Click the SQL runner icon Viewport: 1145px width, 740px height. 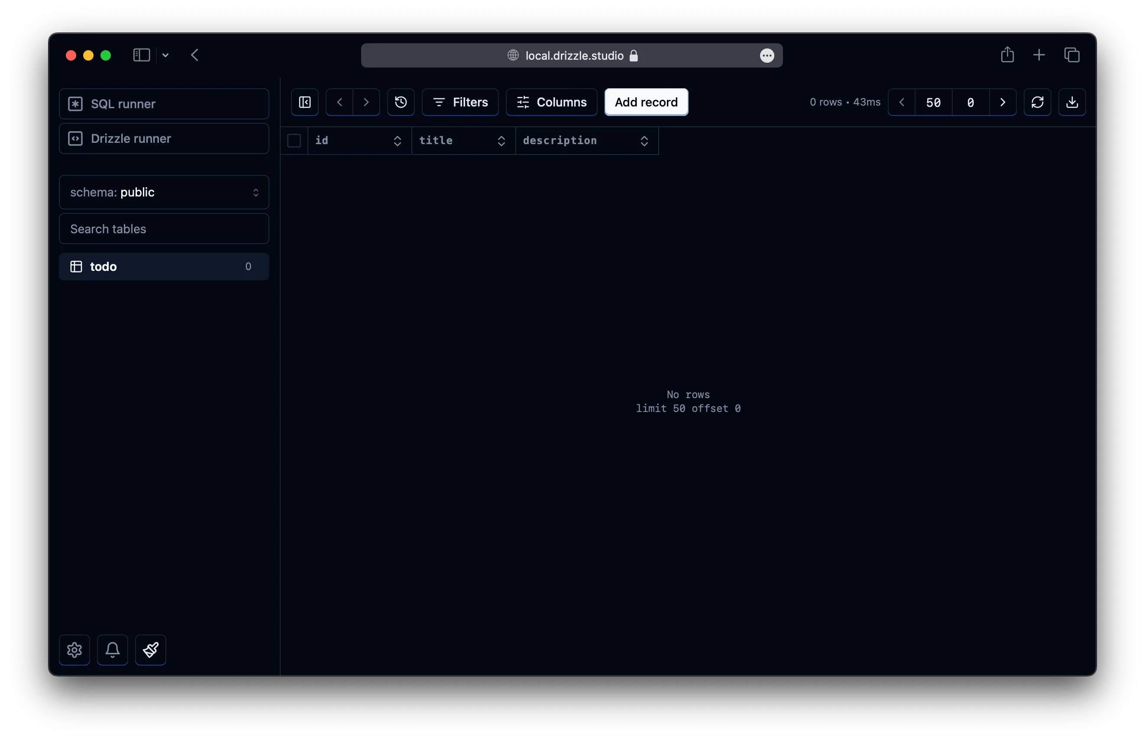[74, 103]
